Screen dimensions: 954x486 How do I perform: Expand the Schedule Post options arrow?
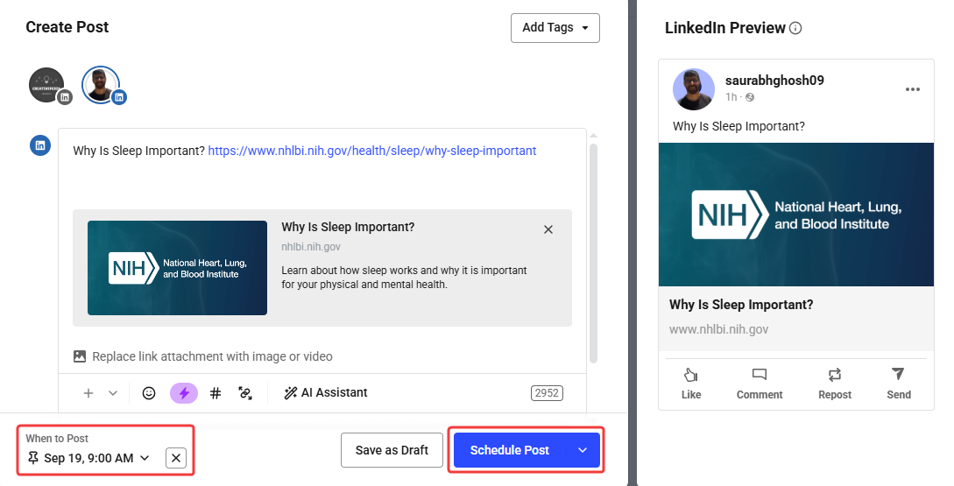point(583,450)
